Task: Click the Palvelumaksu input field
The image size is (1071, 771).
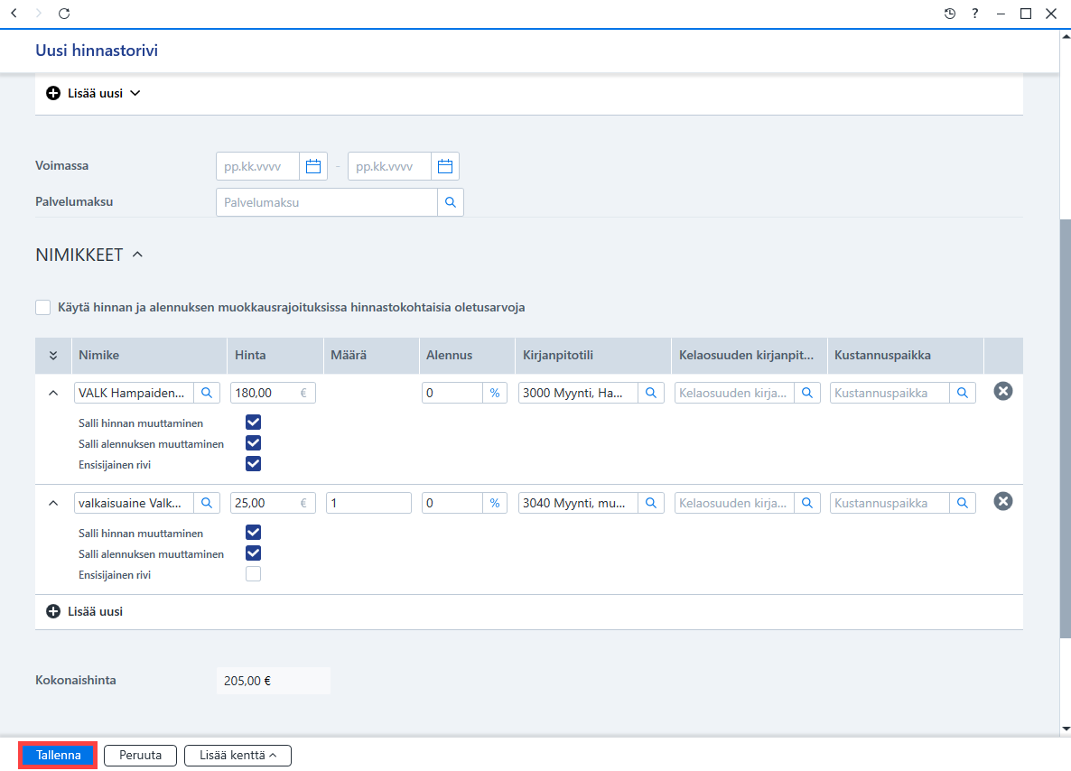Action: tap(327, 202)
